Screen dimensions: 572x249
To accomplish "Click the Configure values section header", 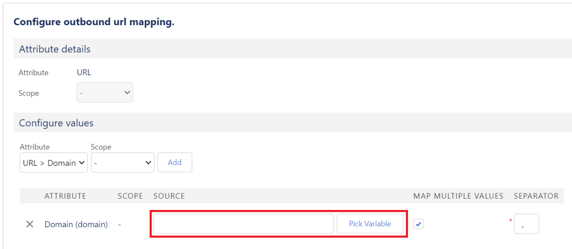I will click(56, 123).
